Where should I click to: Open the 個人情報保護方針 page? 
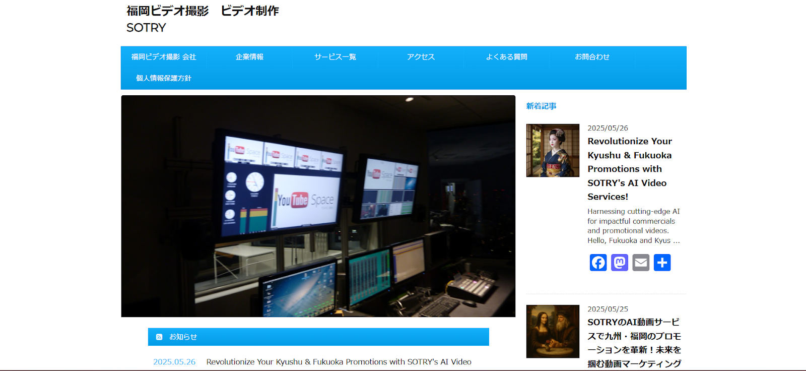coord(164,78)
